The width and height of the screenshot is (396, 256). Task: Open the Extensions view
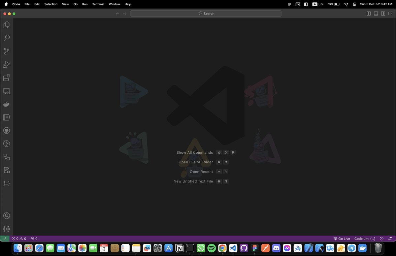click(x=7, y=78)
